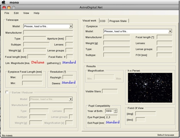Click the Eyepiece Manufacturer field
This screenshot has height=138, width=180.
pyautogui.click(x=117, y=37)
